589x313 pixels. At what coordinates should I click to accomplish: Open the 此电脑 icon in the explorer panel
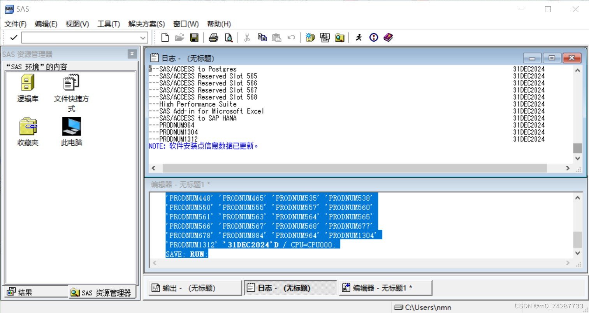pos(70,127)
